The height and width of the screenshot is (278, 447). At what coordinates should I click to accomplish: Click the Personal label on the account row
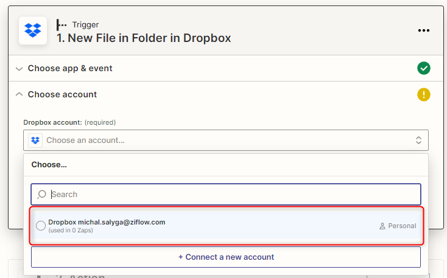pos(402,226)
